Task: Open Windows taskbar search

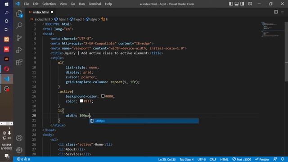Action: click(6, 13)
